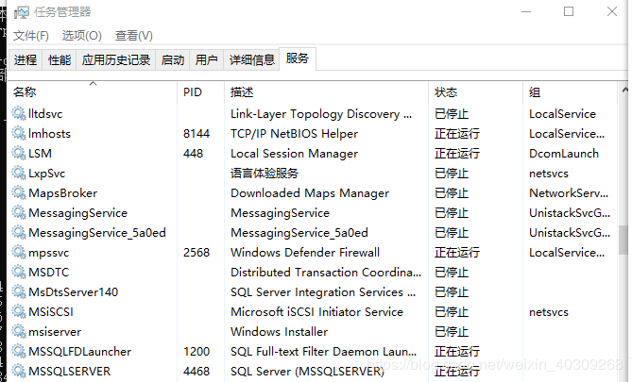Click the gear icon beside lltdsvc
The height and width of the screenshot is (382, 632).
pos(19,113)
